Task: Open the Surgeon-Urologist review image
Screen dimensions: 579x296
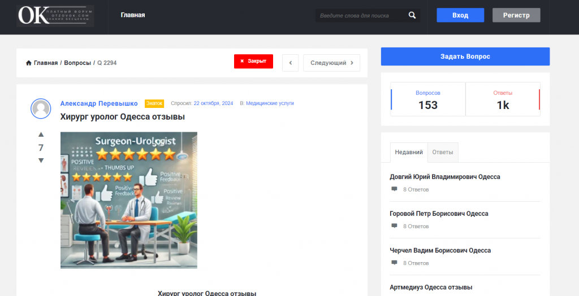Action: 129,200
